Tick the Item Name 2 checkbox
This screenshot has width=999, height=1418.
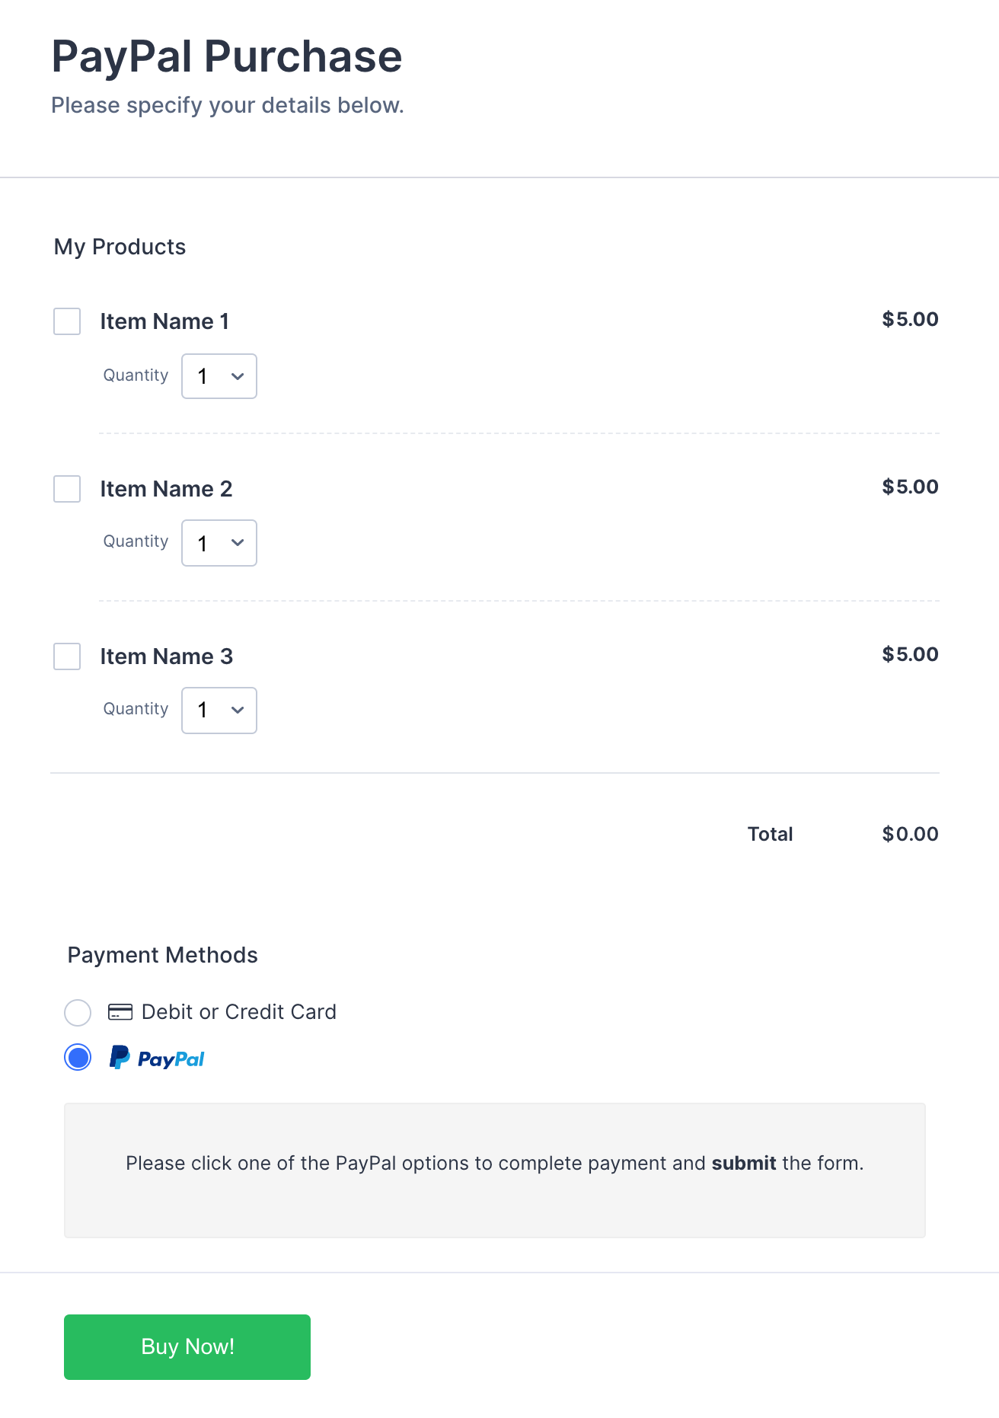(x=67, y=489)
